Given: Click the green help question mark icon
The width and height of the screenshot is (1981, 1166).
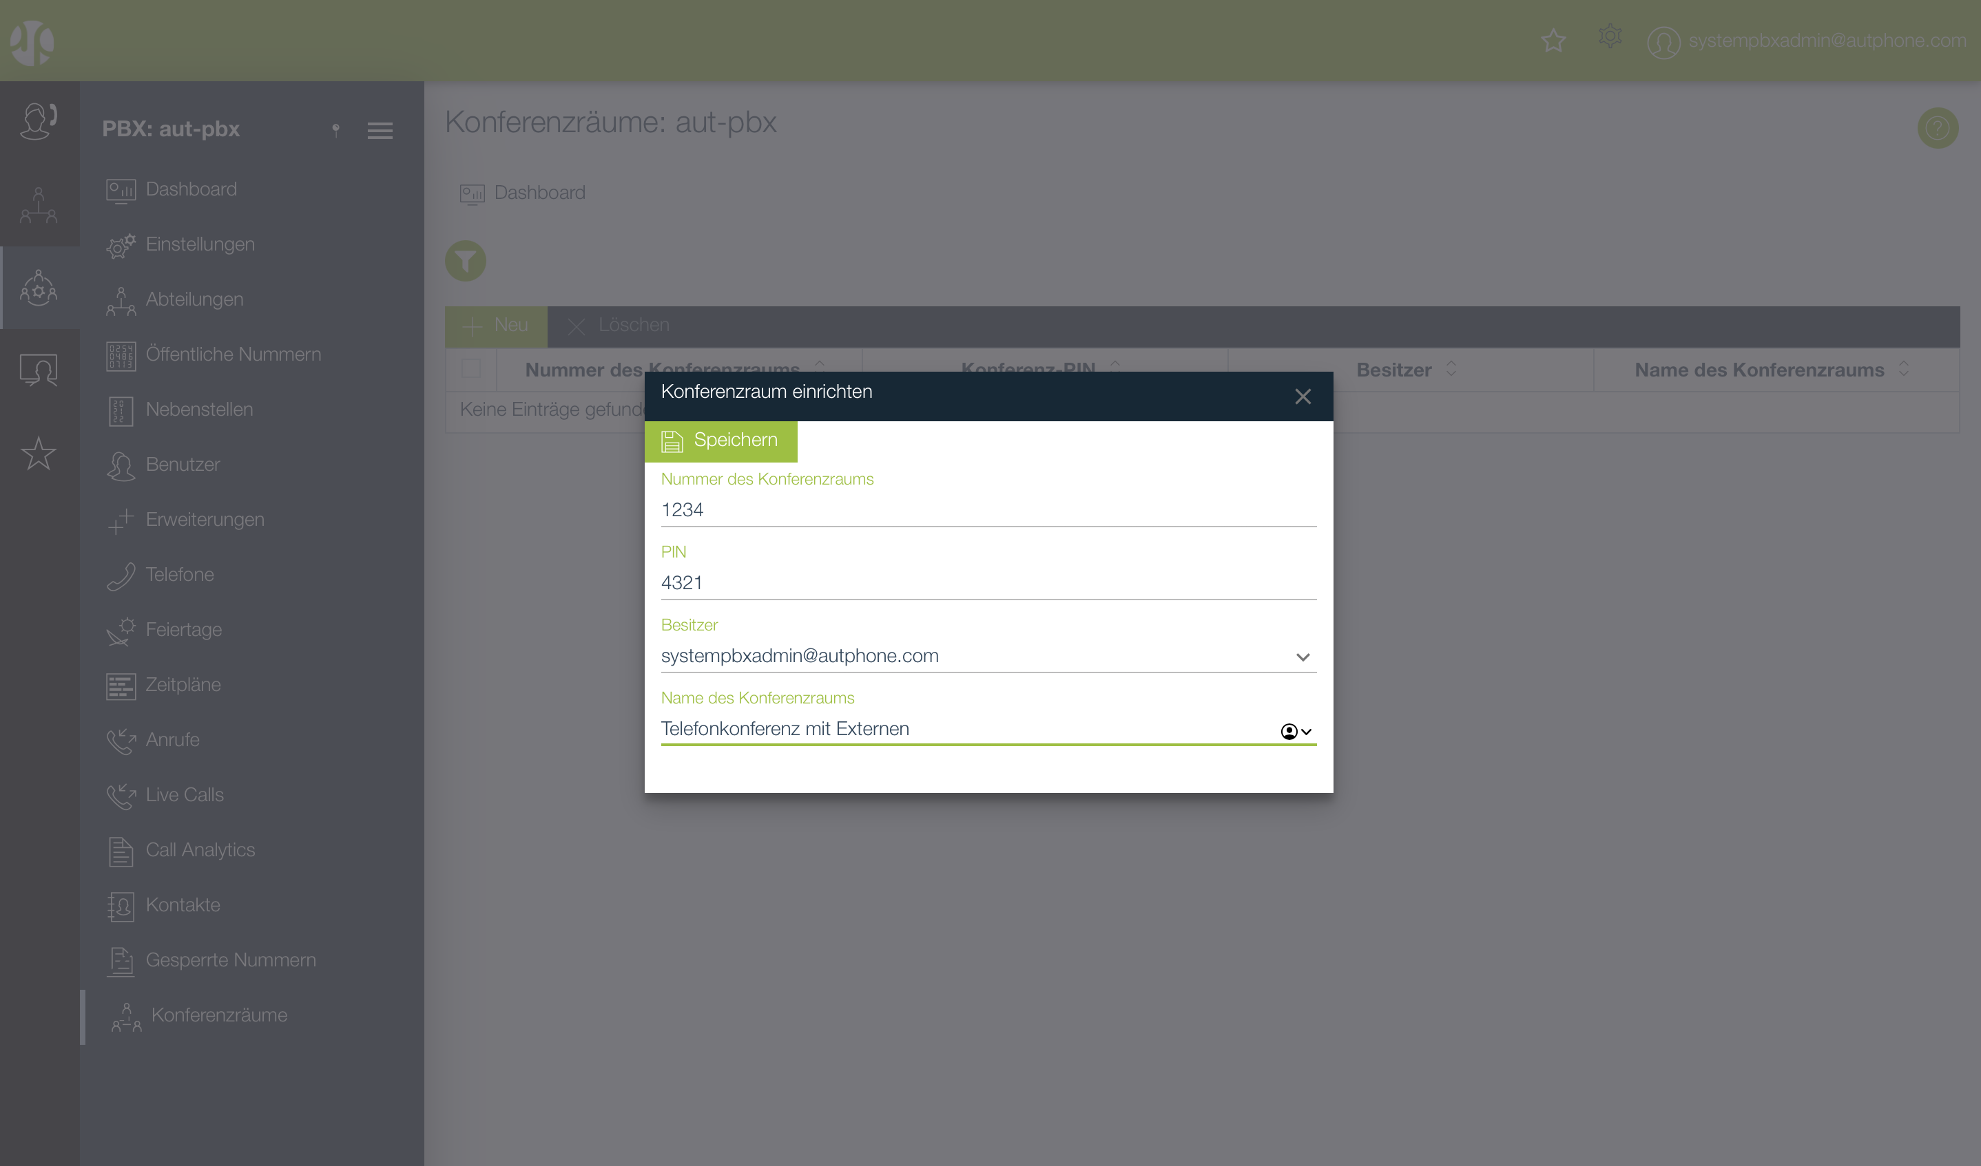Looking at the screenshot, I should (1937, 128).
